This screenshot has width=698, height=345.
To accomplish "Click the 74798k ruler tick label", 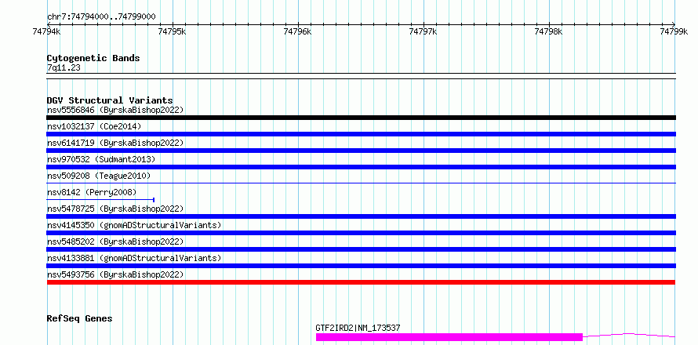I will 549,31.
